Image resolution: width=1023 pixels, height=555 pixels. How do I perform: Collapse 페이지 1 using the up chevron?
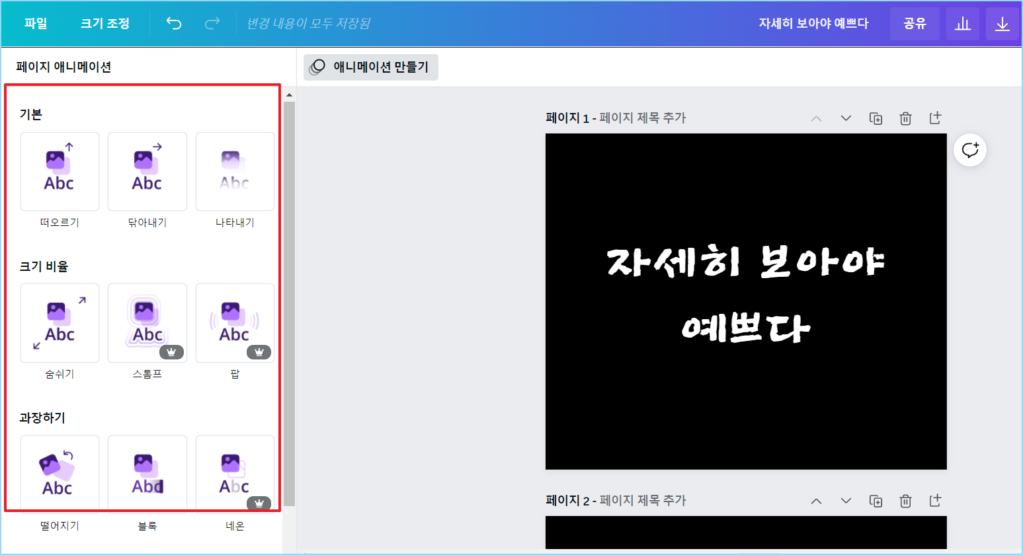pos(816,118)
